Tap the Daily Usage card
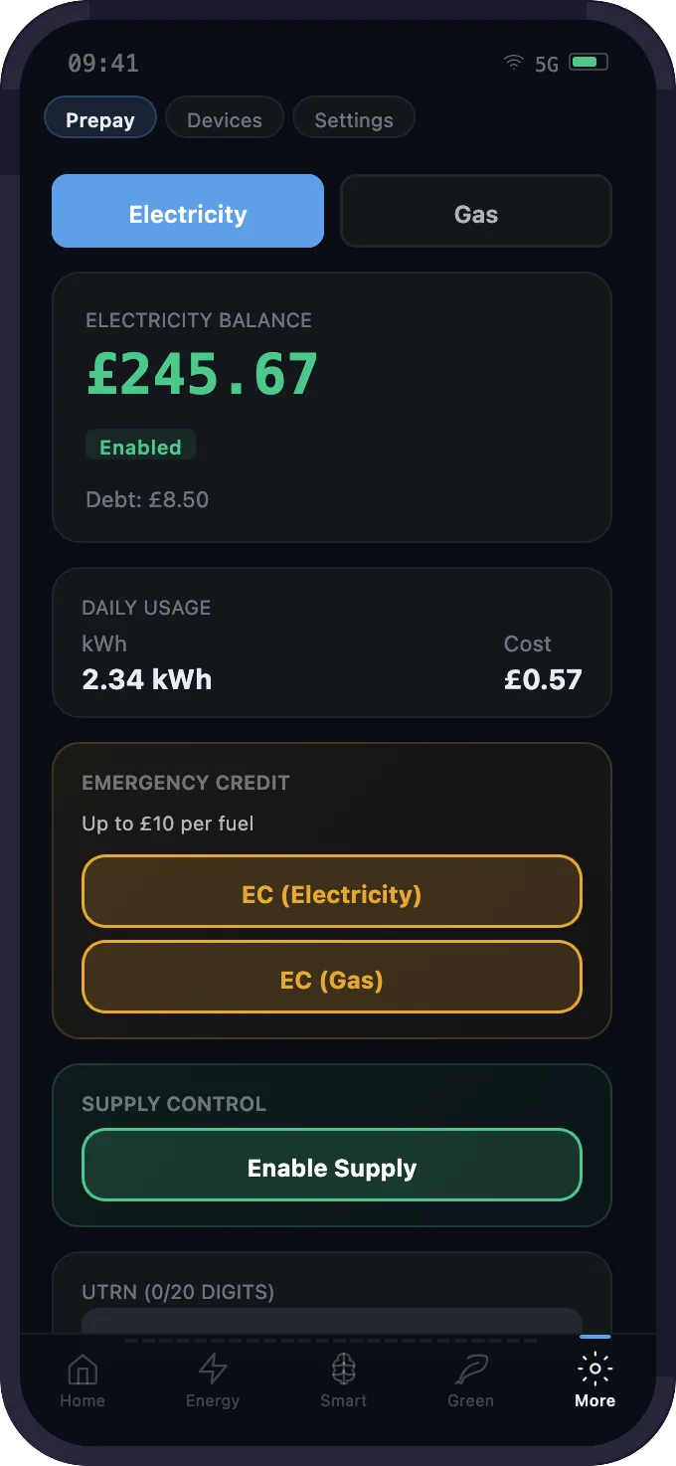The image size is (676, 1466). (331, 642)
